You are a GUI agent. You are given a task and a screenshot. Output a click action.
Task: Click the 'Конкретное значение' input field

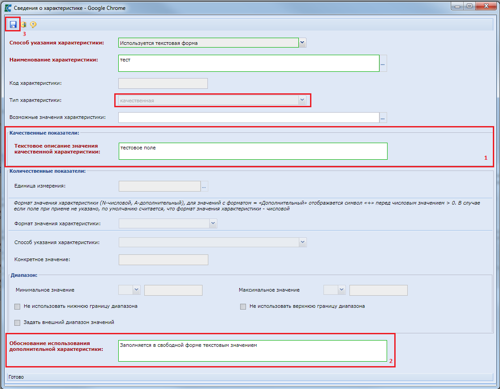[163, 260]
